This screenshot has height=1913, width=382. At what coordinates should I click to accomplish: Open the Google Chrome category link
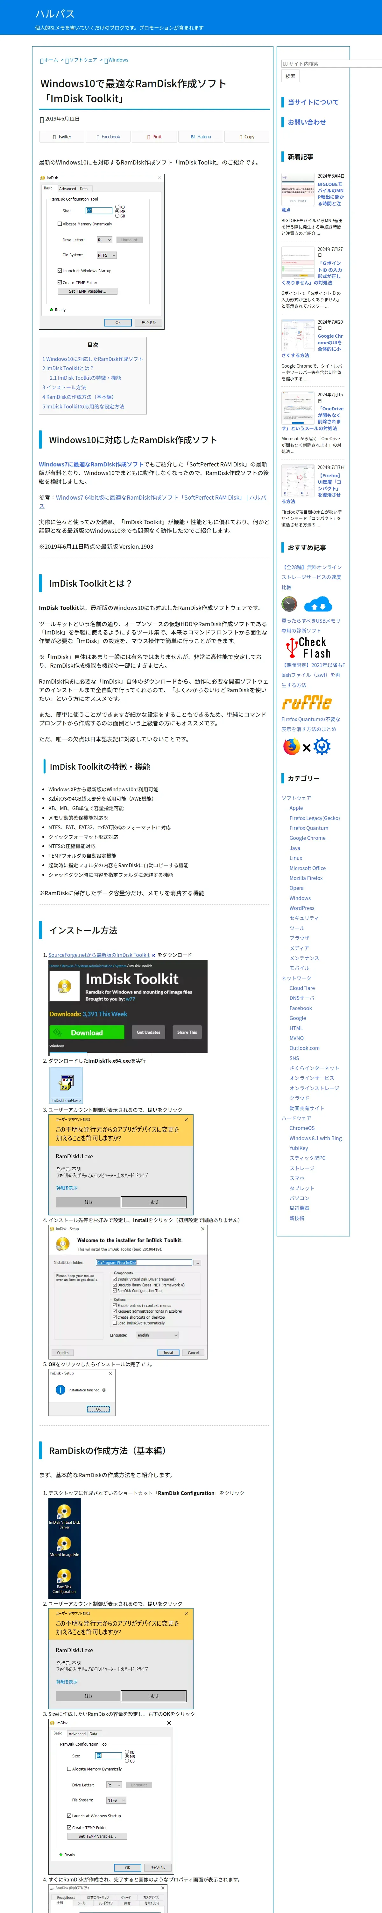click(307, 838)
